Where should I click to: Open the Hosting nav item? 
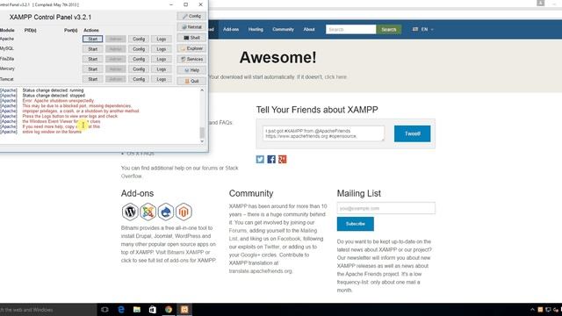pyautogui.click(x=256, y=29)
